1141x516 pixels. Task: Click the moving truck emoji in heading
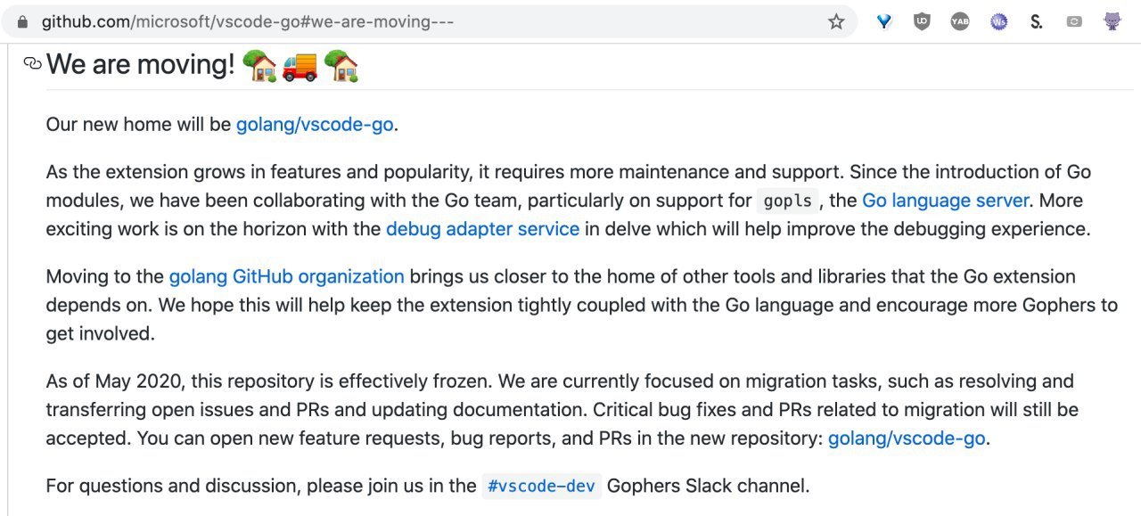300,66
